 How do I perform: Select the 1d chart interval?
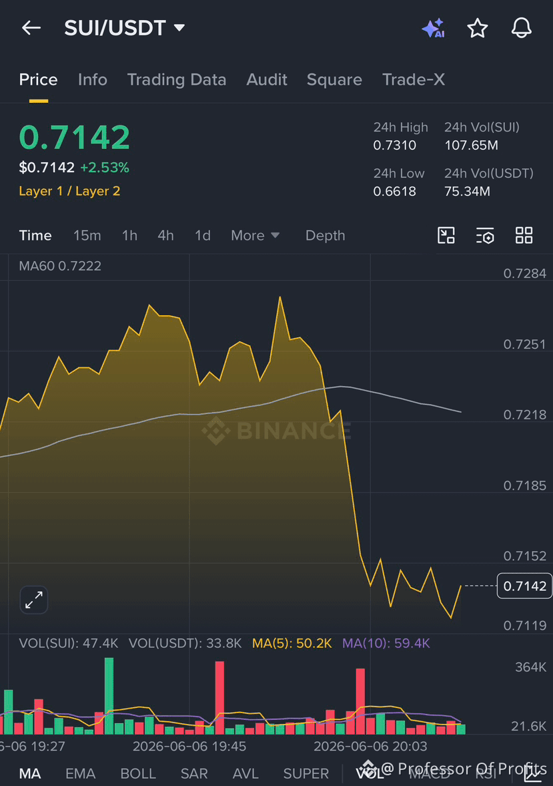click(x=202, y=236)
